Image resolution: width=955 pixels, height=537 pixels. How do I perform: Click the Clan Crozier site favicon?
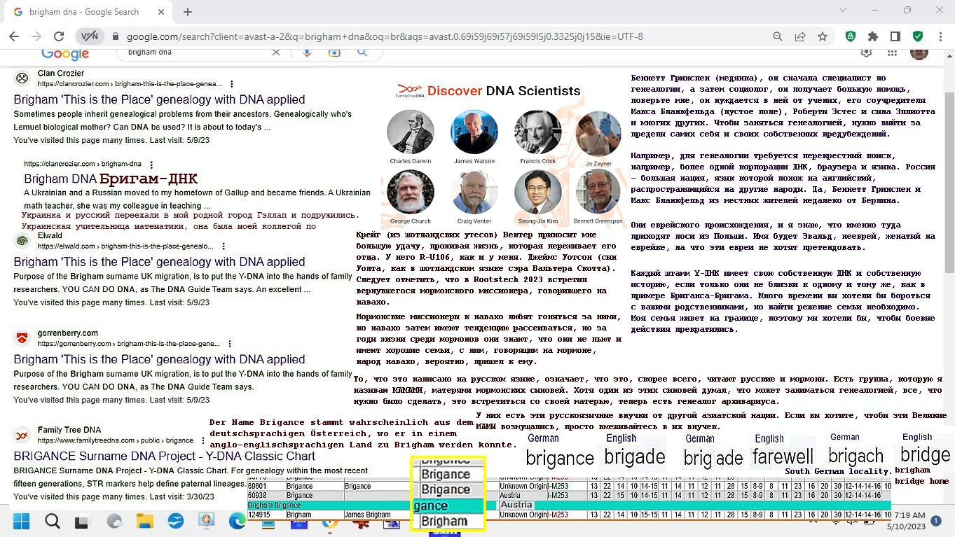(22, 78)
